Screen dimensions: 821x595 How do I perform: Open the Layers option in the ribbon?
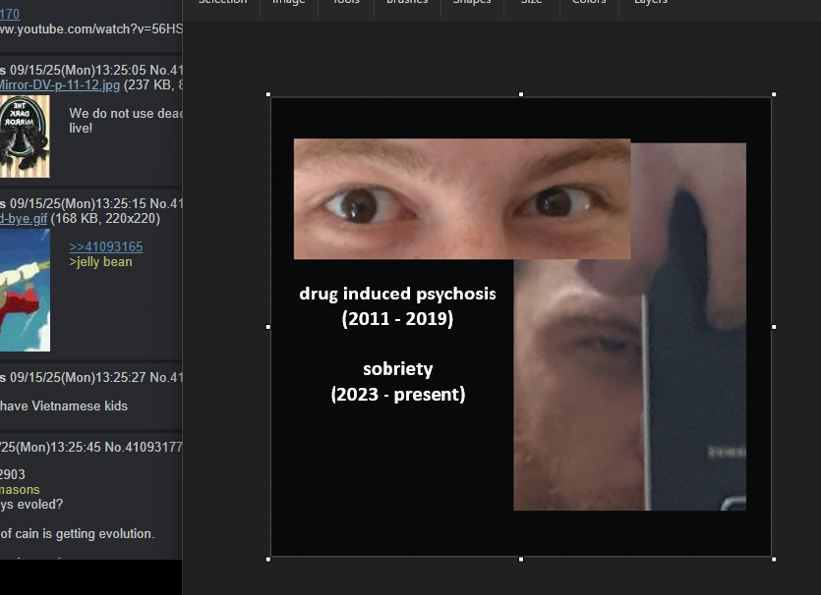(x=650, y=3)
